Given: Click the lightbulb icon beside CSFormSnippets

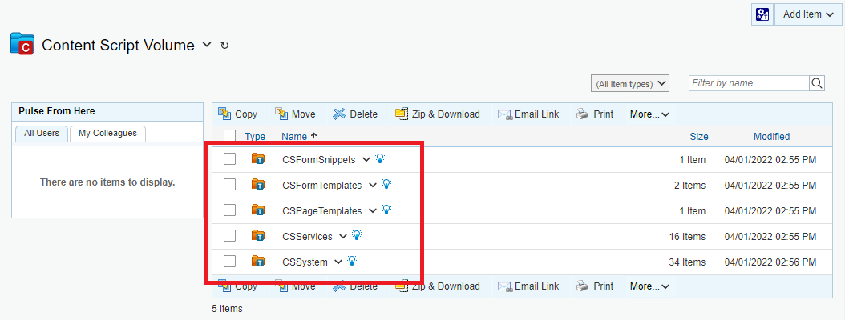Looking at the screenshot, I should click(x=381, y=158).
